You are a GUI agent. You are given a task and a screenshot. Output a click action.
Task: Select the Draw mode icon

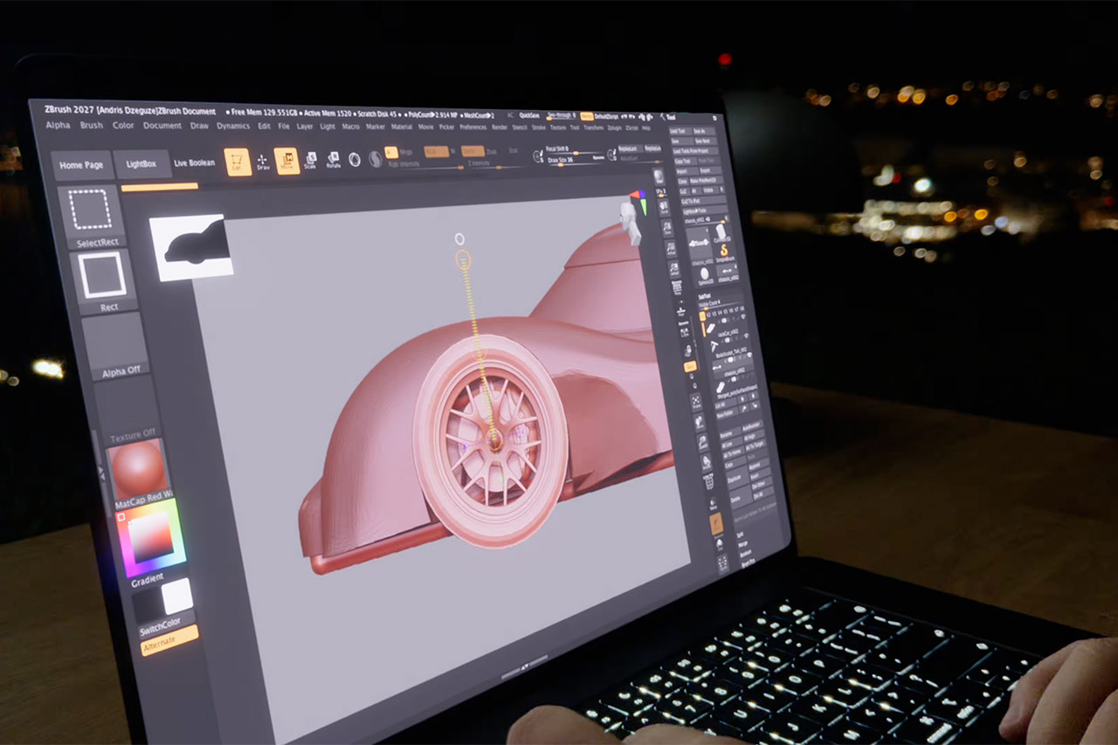click(x=263, y=162)
